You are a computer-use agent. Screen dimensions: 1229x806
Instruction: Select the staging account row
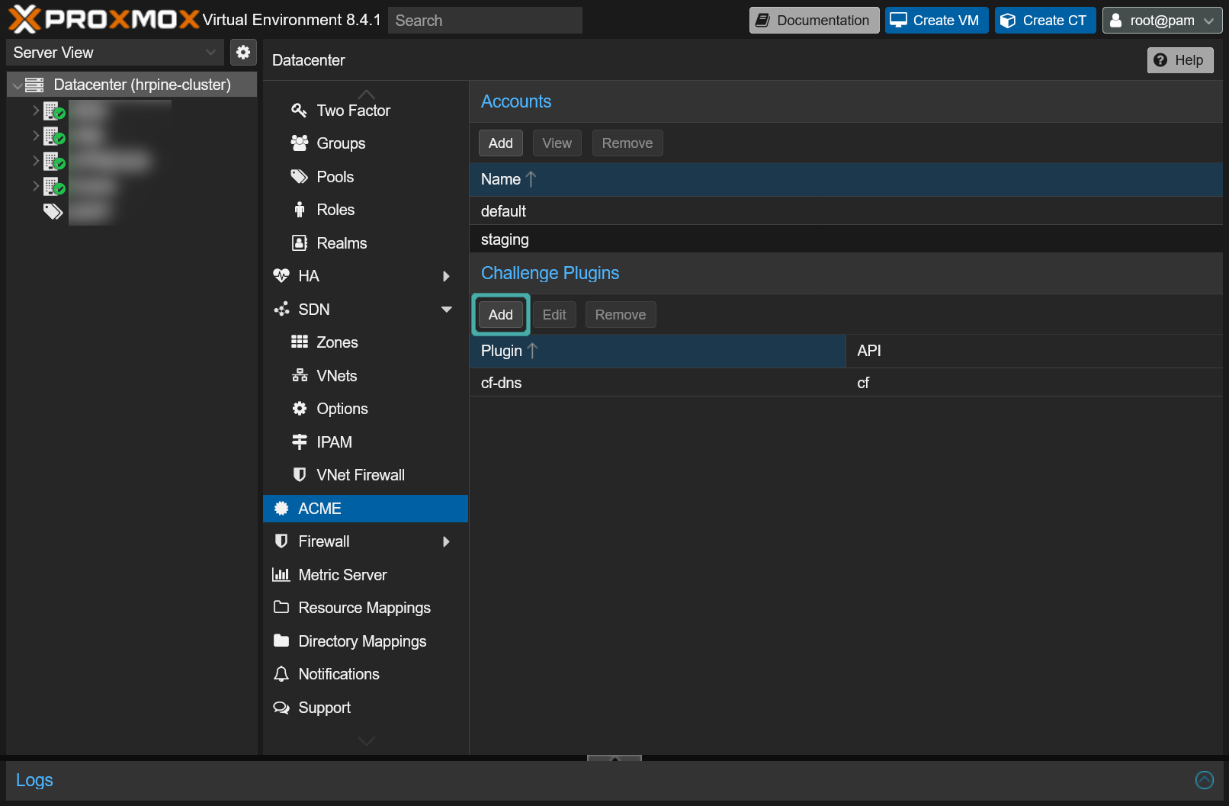coord(846,239)
